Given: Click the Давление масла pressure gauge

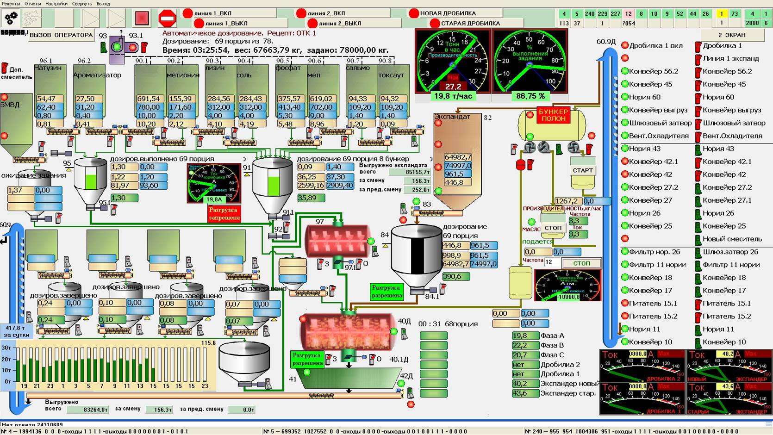Looking at the screenshot, I should pos(567,285).
